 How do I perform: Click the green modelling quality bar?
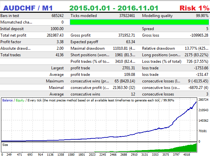click(139, 22)
